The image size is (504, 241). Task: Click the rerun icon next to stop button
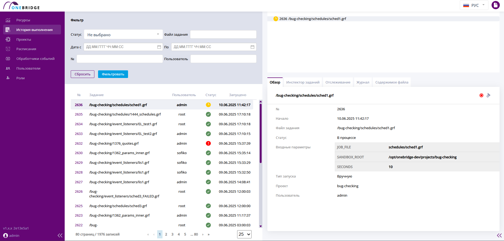coord(488,95)
